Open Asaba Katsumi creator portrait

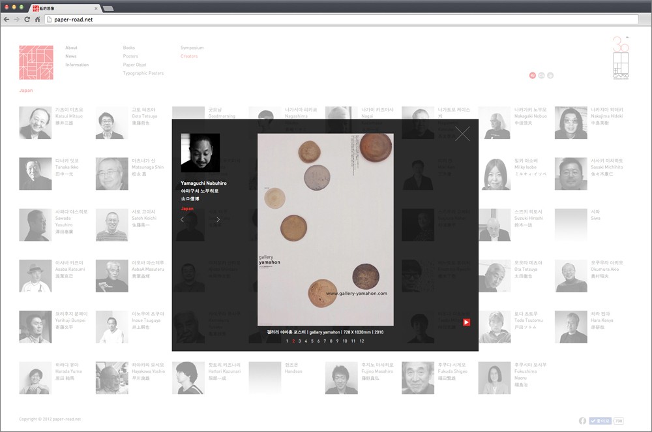(35, 276)
